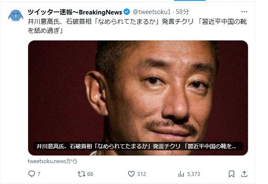Screen dimensions: 268x184
Task: Open the blue bird profile avatar
Action: (16, 15)
